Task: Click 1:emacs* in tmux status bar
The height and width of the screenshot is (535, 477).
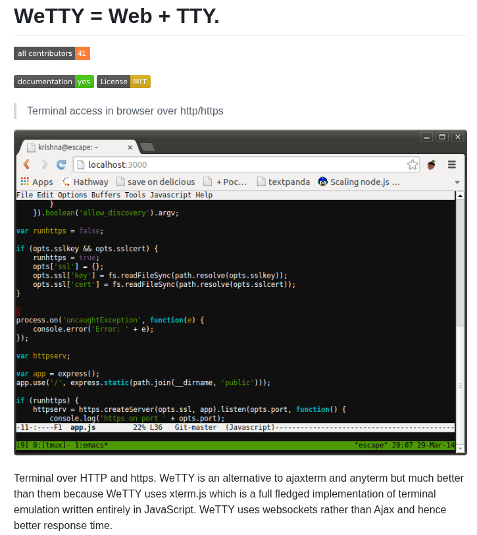Action: (91, 445)
